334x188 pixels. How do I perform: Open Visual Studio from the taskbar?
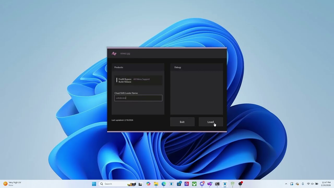[210, 184]
